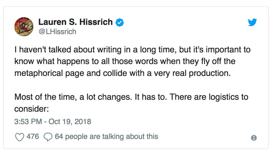273x154 pixels.
Task: Click the Oct 19, 2018 date
Action: [x=70, y=121]
